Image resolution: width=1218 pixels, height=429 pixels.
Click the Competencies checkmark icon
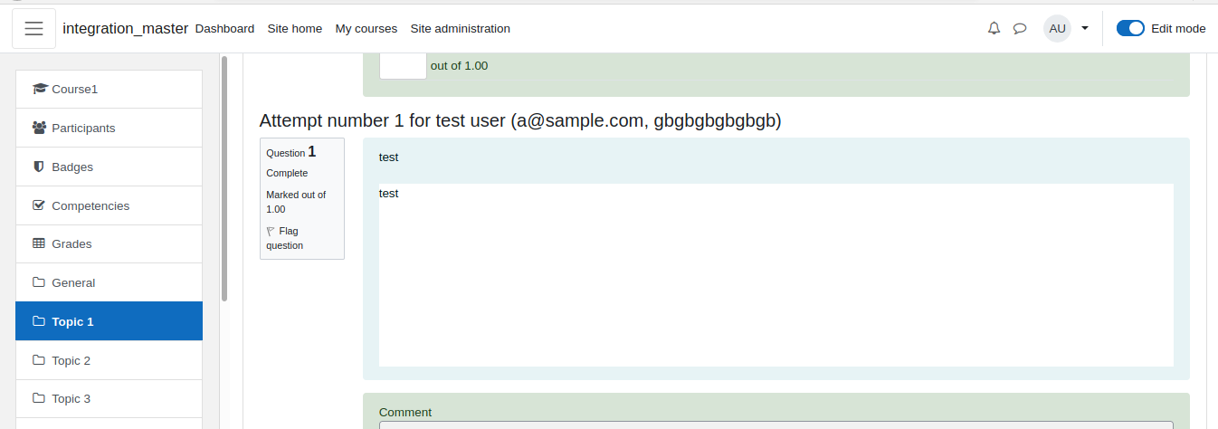click(39, 205)
